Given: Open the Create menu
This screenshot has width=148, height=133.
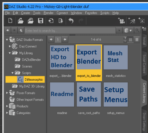Looking at the screenshot, I should pyautogui.click(x=26, y=13).
